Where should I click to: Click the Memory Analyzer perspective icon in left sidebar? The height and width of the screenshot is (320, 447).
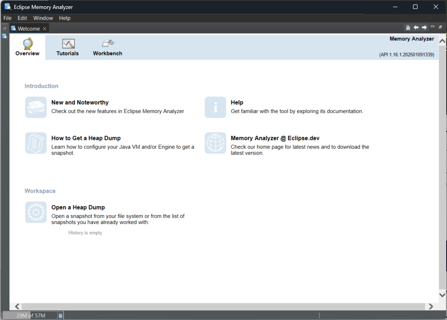click(x=4, y=36)
